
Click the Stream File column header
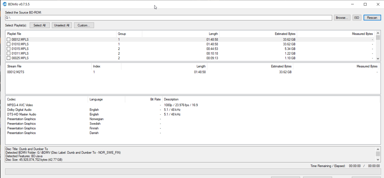(48, 66)
